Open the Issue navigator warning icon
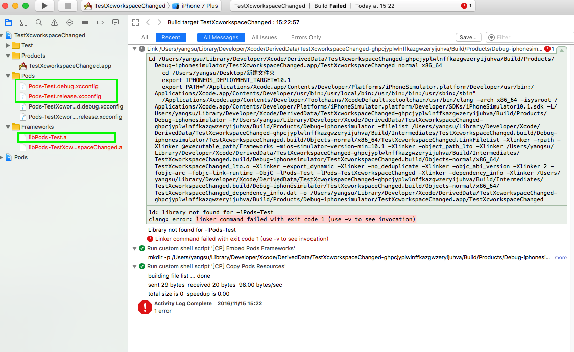574x352 pixels. click(54, 22)
